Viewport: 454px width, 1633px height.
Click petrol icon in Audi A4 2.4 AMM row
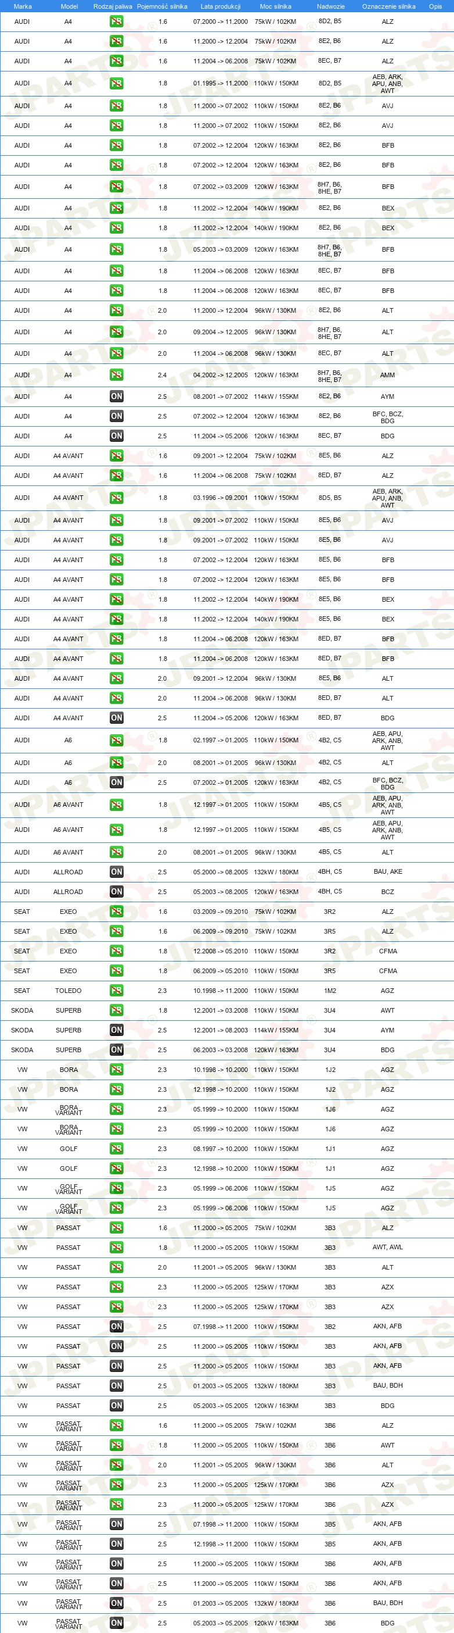tap(117, 374)
